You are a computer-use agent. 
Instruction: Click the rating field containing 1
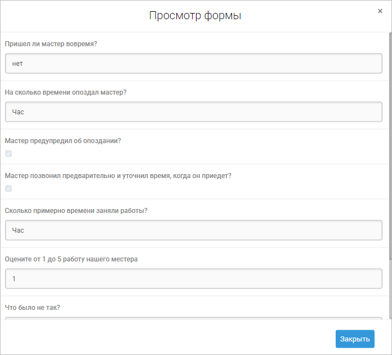click(193, 278)
